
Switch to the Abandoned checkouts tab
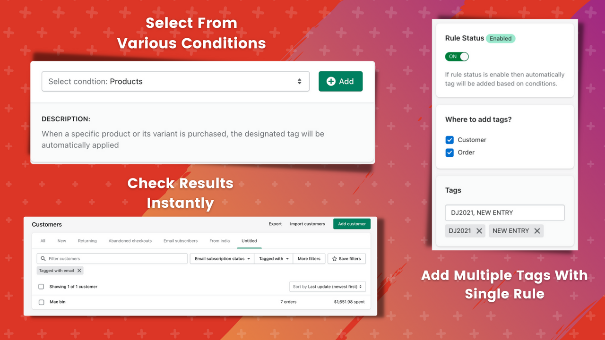(x=130, y=241)
